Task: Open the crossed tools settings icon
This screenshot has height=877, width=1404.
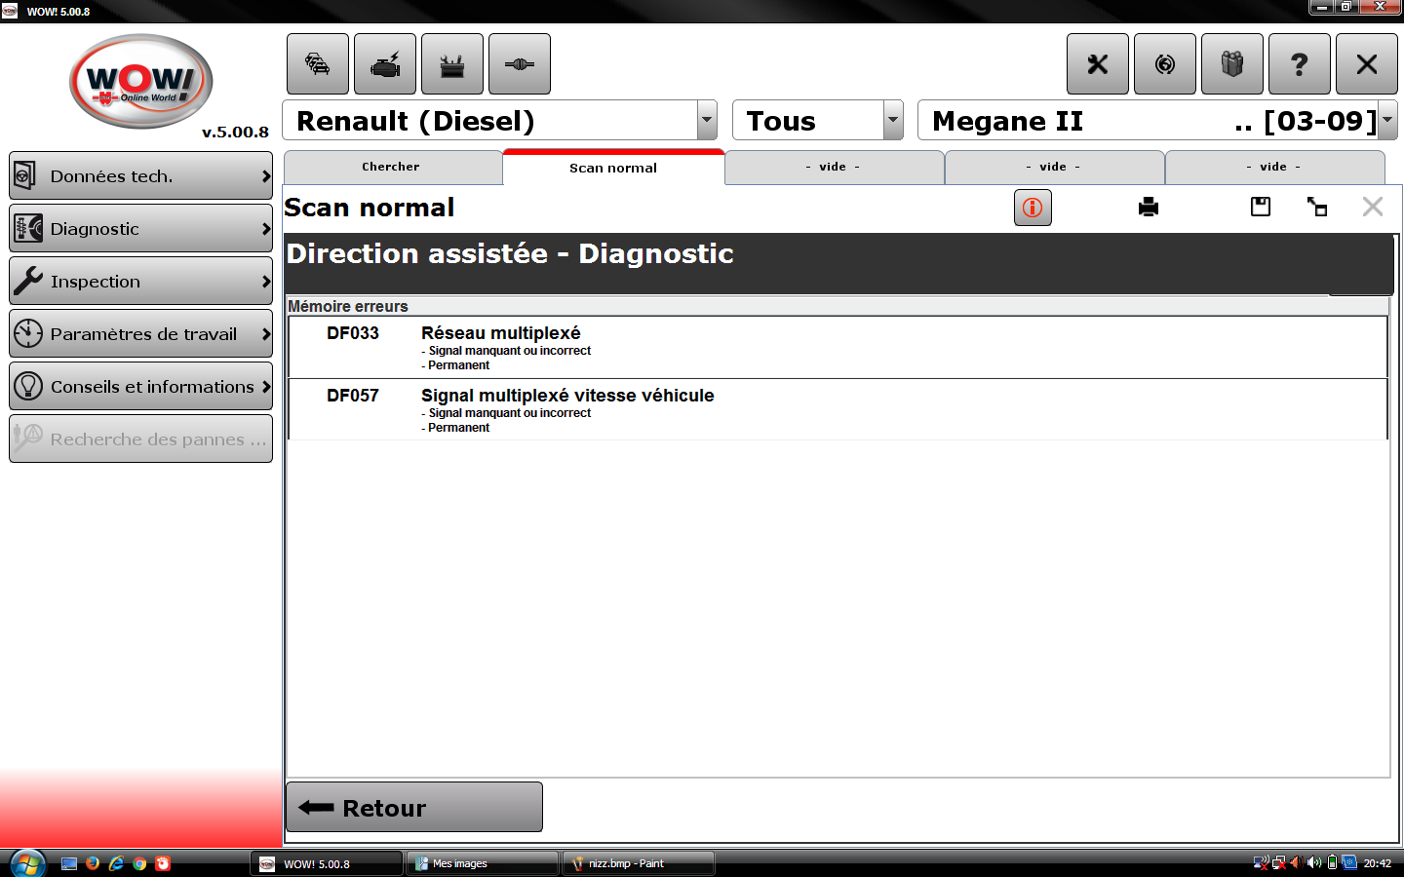Action: 1098,64
